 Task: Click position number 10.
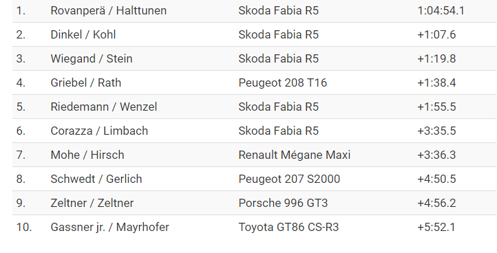pyautogui.click(x=24, y=227)
